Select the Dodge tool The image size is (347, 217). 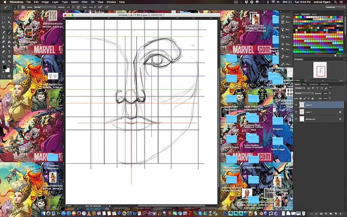tap(9, 46)
